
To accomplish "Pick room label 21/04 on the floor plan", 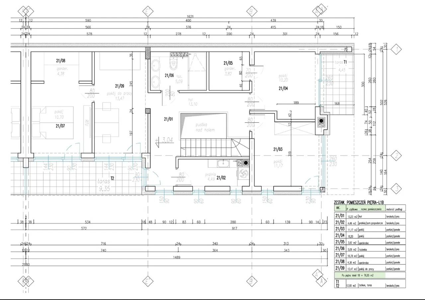I will (283, 88).
